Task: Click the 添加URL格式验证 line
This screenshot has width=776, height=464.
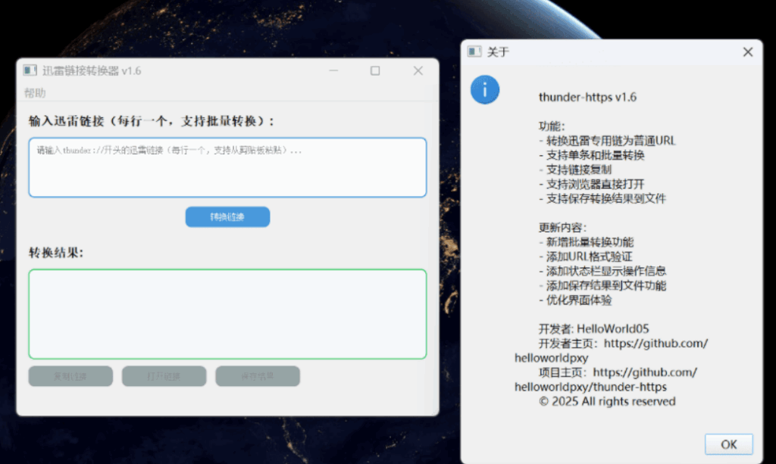Action: pos(586,257)
